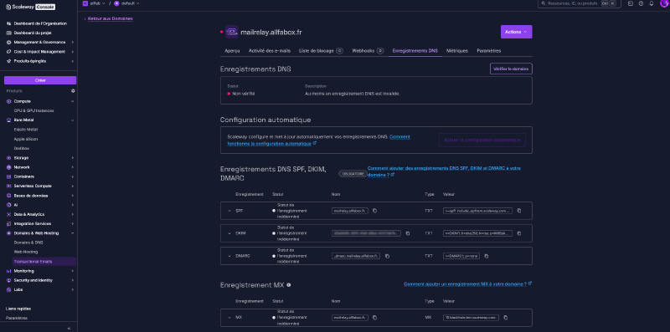Expand the Bases de données section
The image size is (670, 332).
click(40, 196)
